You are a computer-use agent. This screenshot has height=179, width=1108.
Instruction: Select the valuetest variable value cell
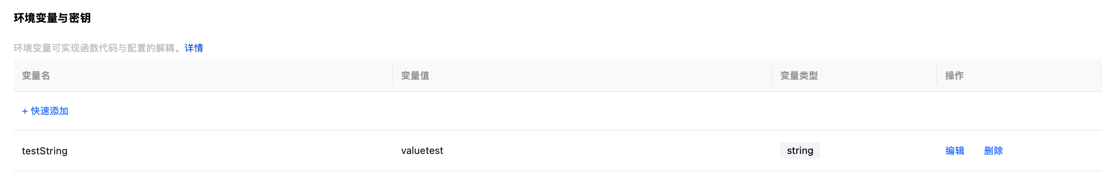click(422, 151)
